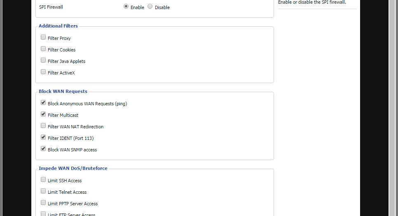Toggle the Block WAN SNMP access checkbox
The width and height of the screenshot is (398, 216).
[x=43, y=149]
